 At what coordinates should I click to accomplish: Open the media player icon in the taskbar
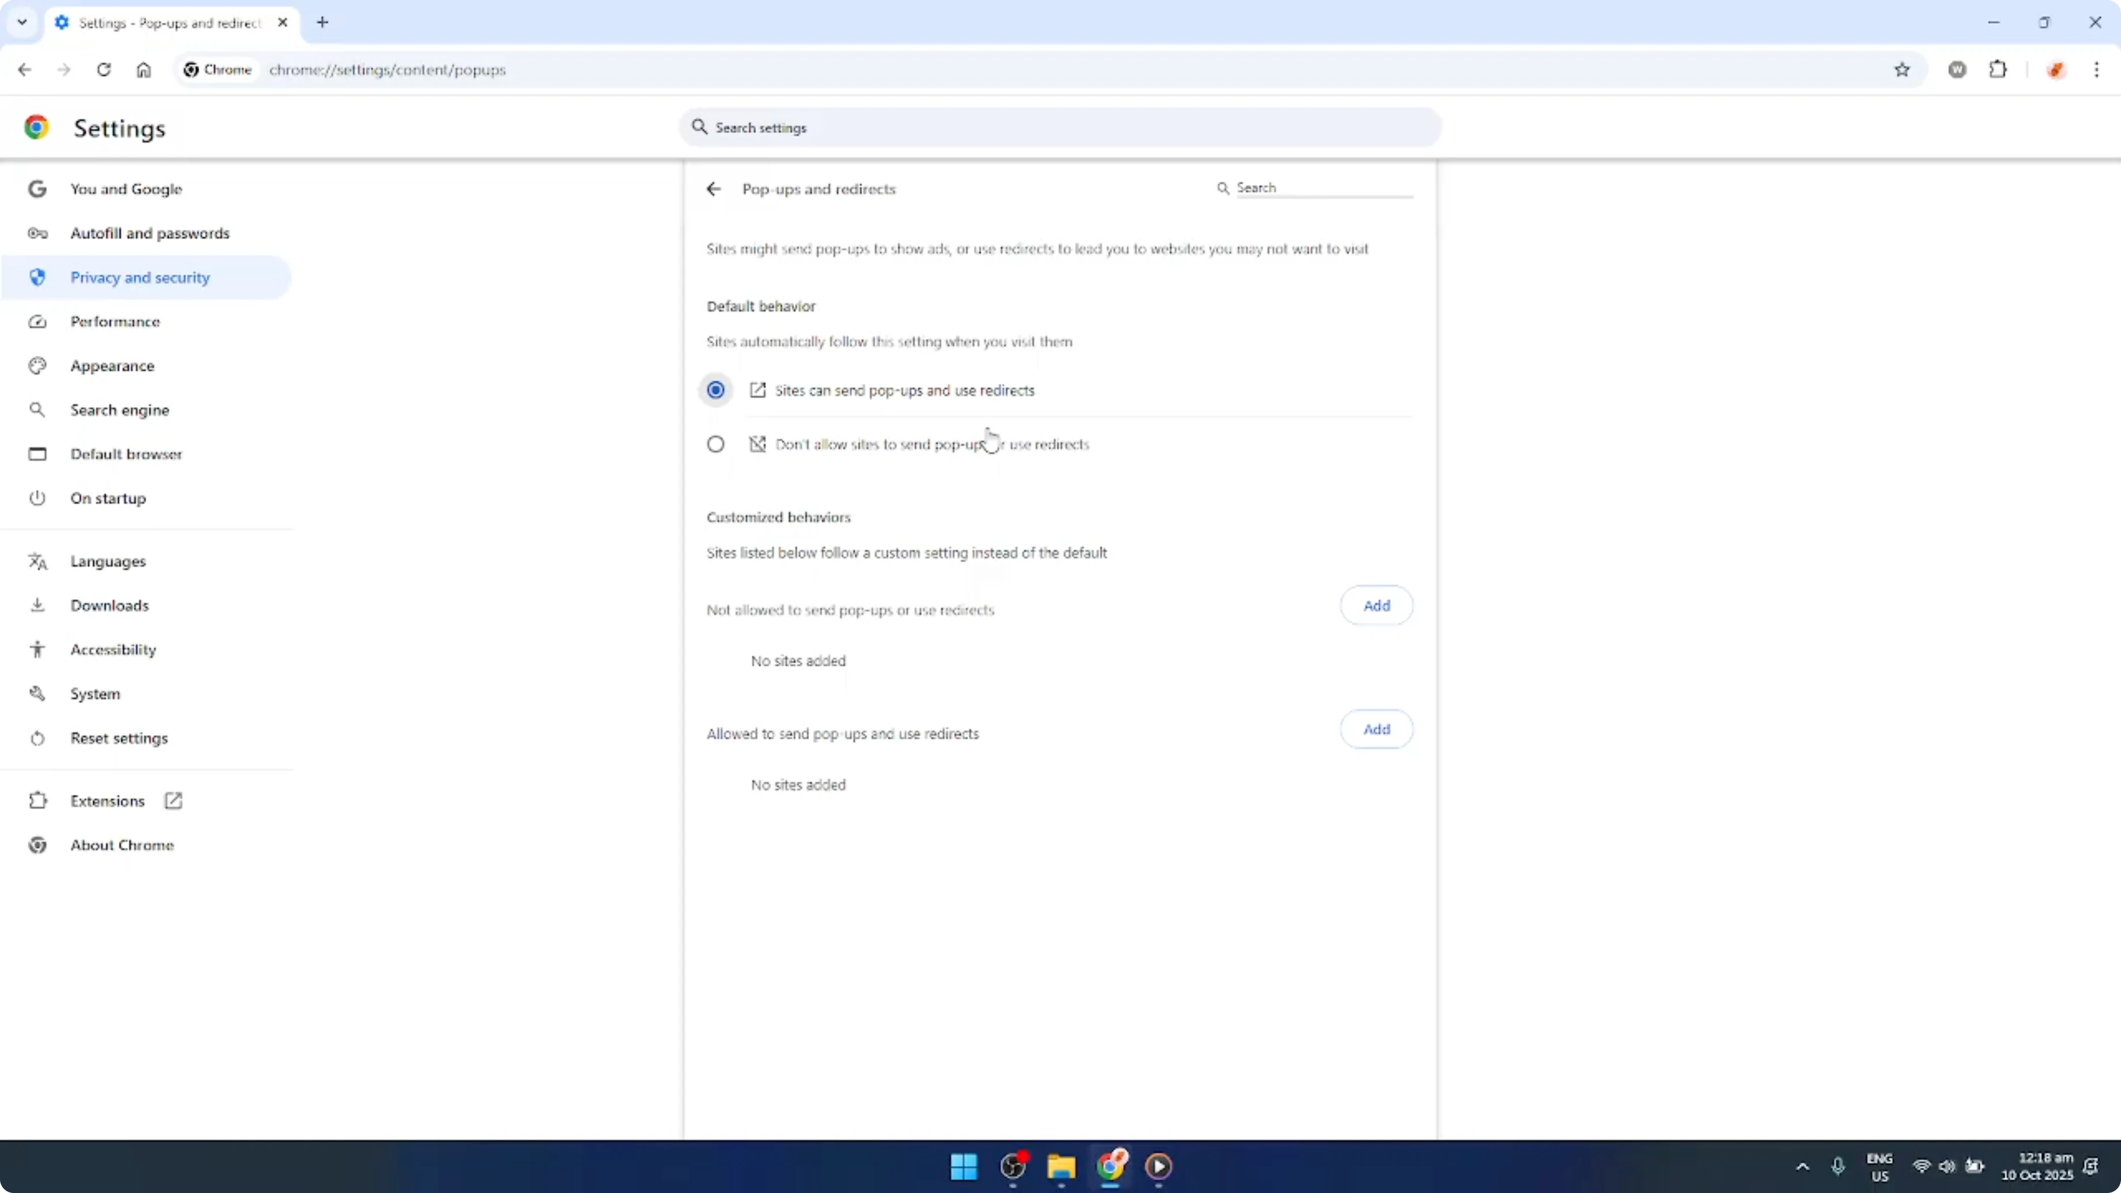coord(1158,1166)
